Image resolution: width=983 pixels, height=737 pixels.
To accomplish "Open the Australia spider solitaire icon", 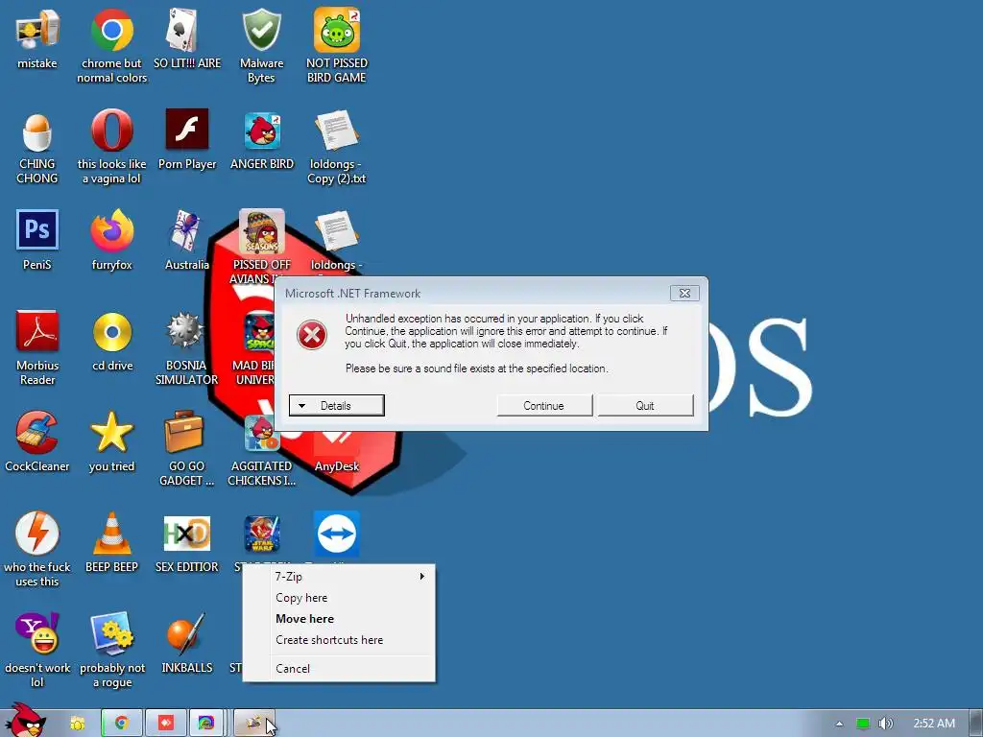I will click(x=186, y=231).
